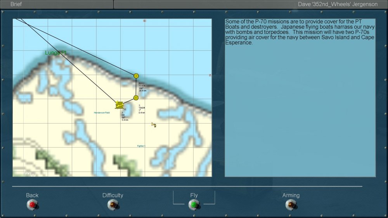Click pilot name Dave '352nd_Wheels' Jergenson
The image size is (388, 218).
(338, 4)
